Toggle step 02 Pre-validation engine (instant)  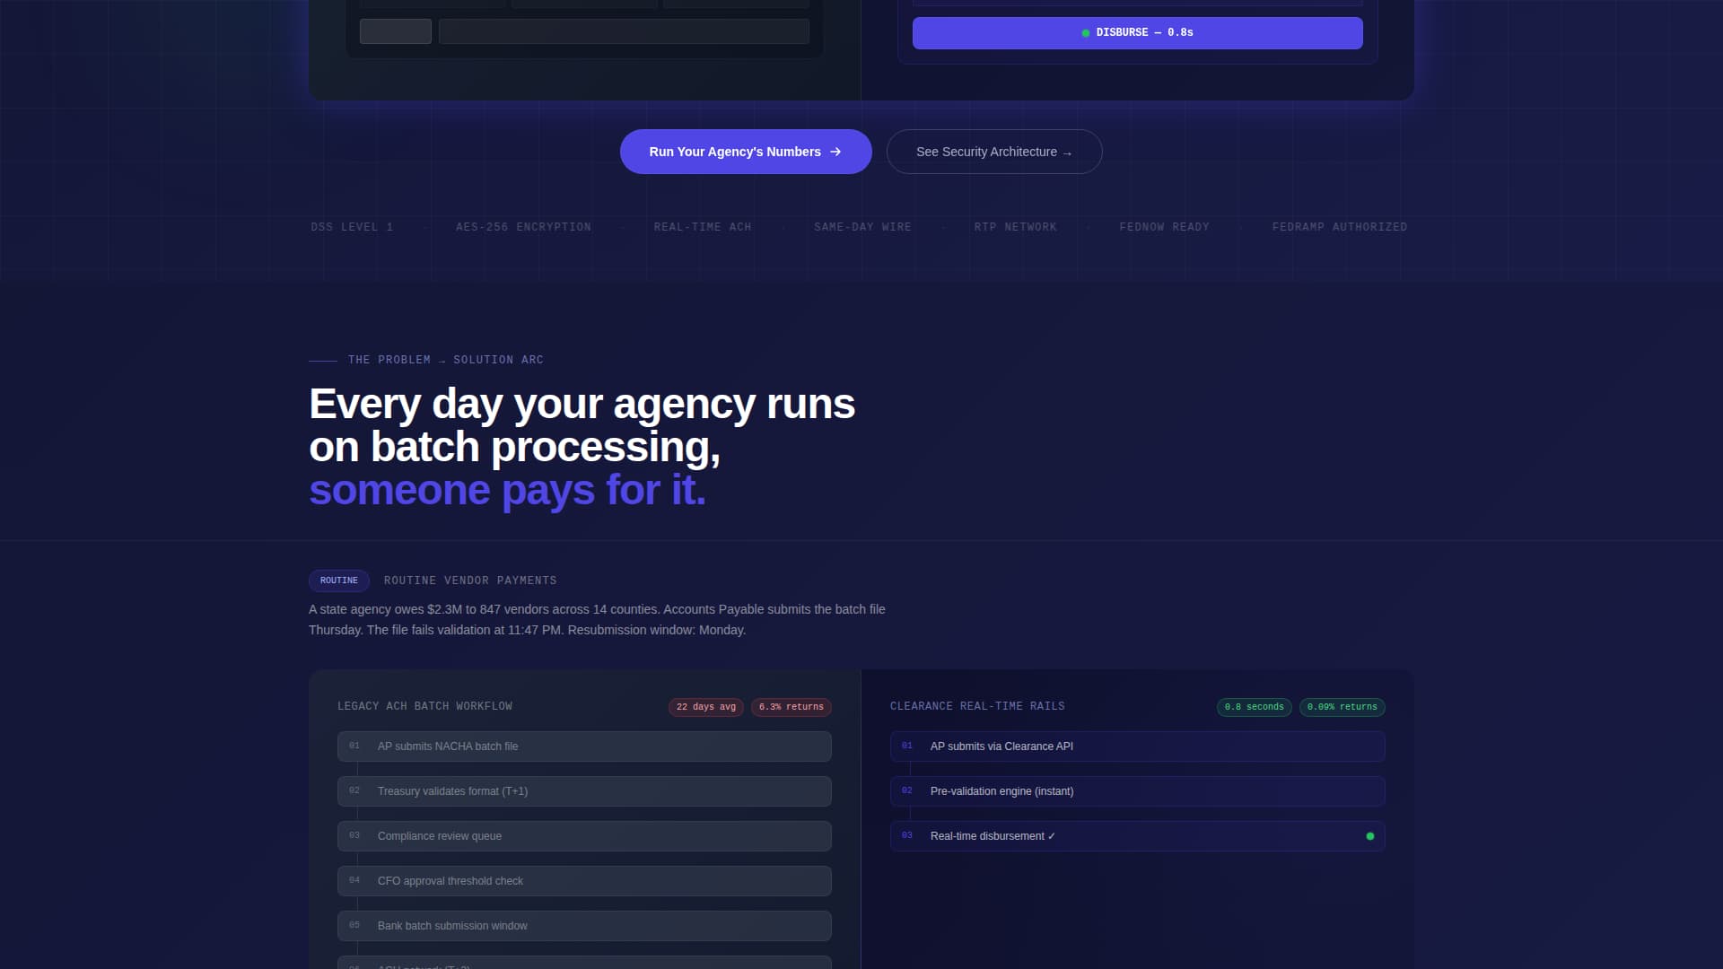pyautogui.click(x=1137, y=791)
